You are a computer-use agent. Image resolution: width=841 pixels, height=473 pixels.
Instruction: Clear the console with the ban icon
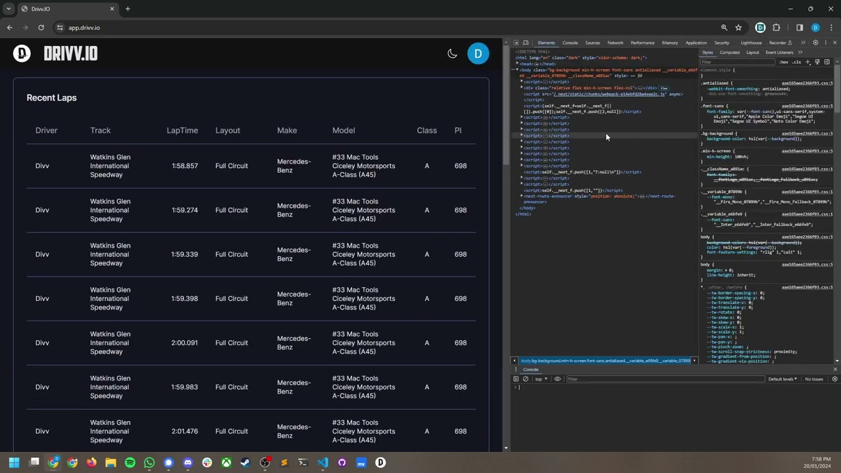click(x=525, y=379)
